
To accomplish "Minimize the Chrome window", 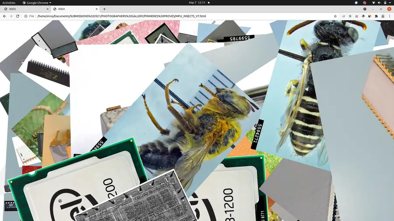I will [x=373, y=9].
